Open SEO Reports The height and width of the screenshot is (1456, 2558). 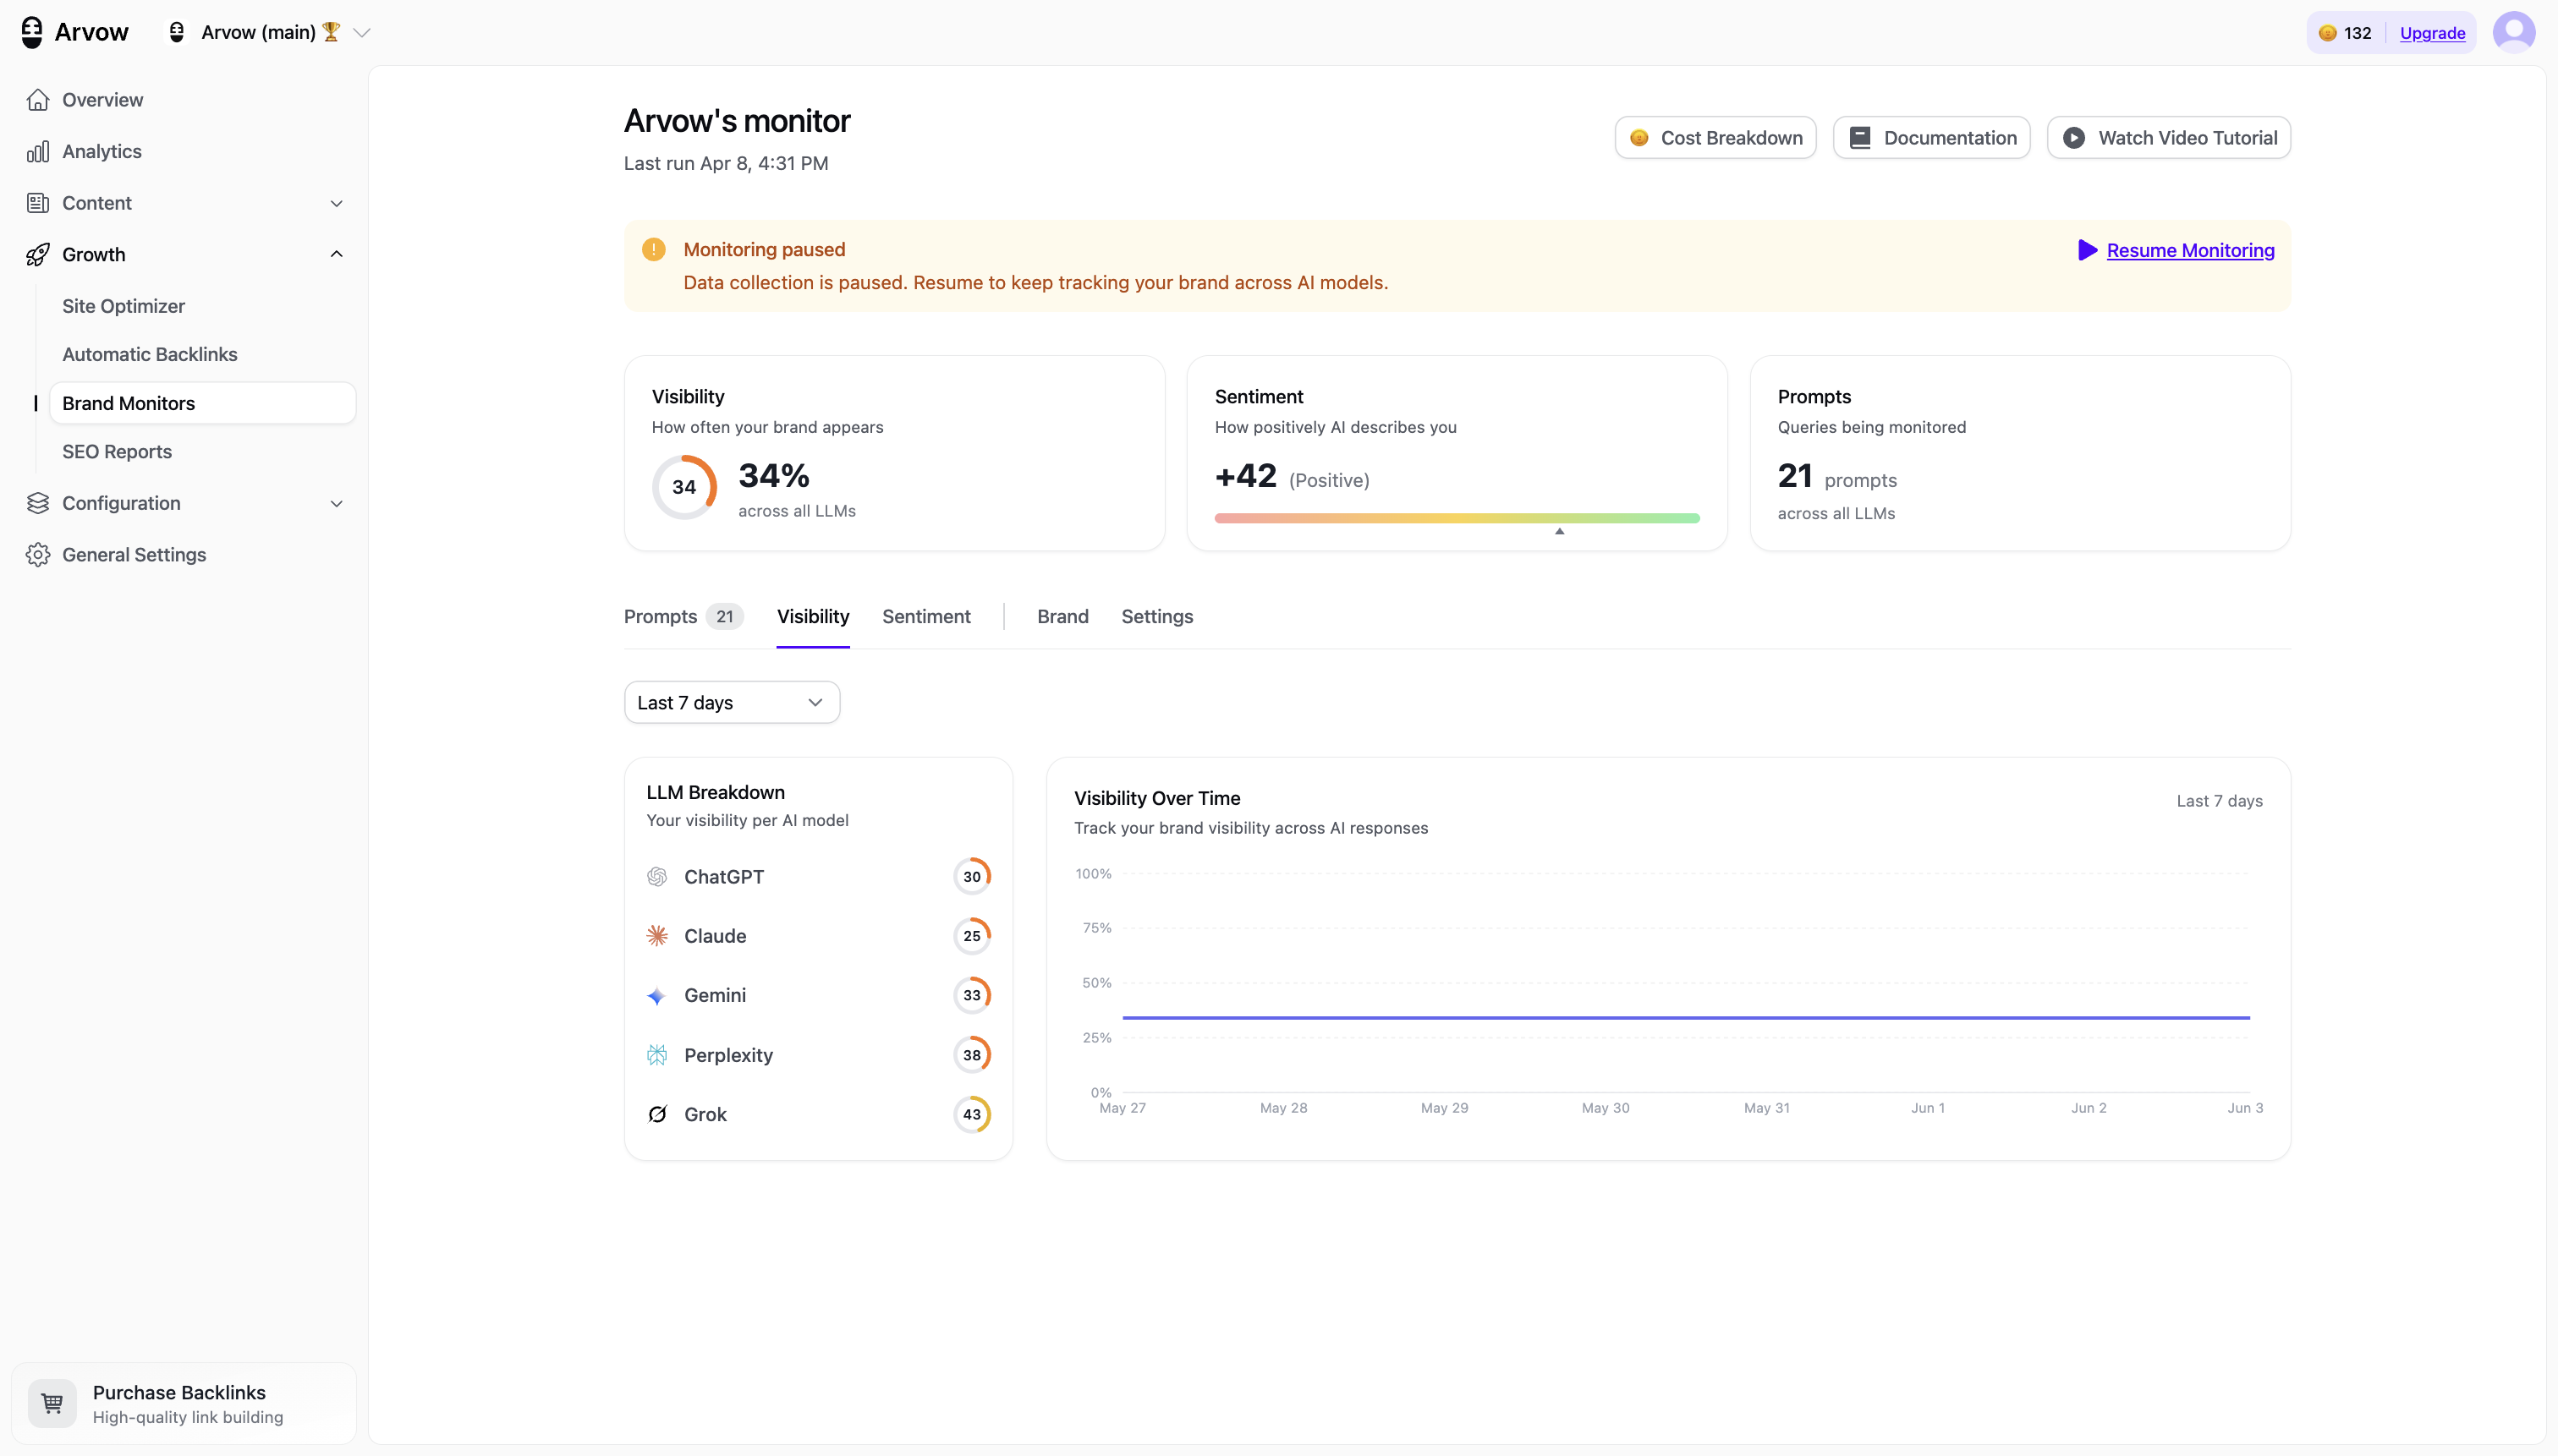pos(116,452)
